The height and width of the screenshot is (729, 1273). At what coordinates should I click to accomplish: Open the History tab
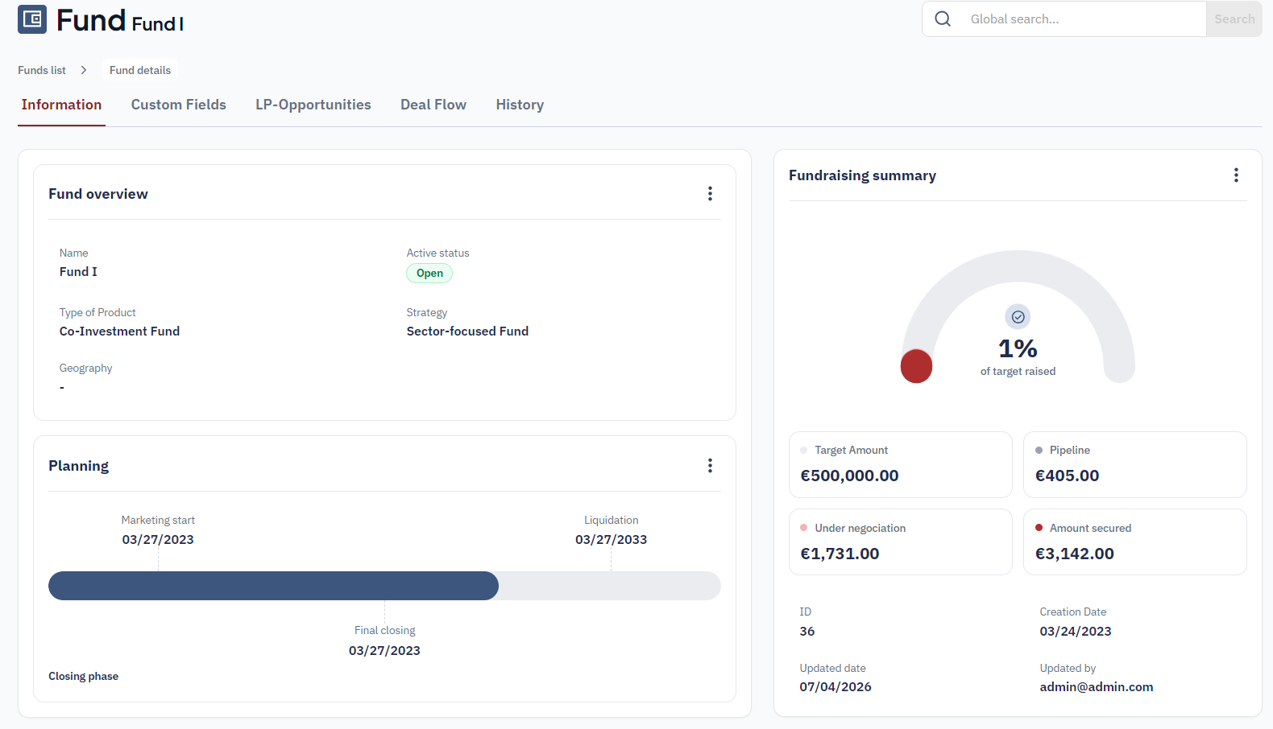520,105
